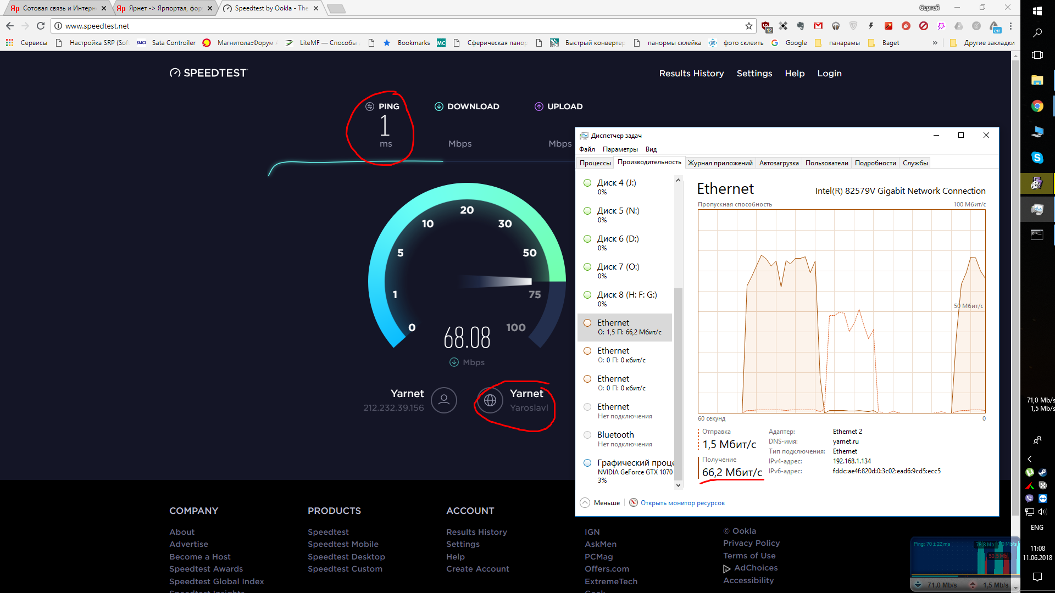Switch to the Процессы tab
The image size is (1055, 593).
[595, 163]
